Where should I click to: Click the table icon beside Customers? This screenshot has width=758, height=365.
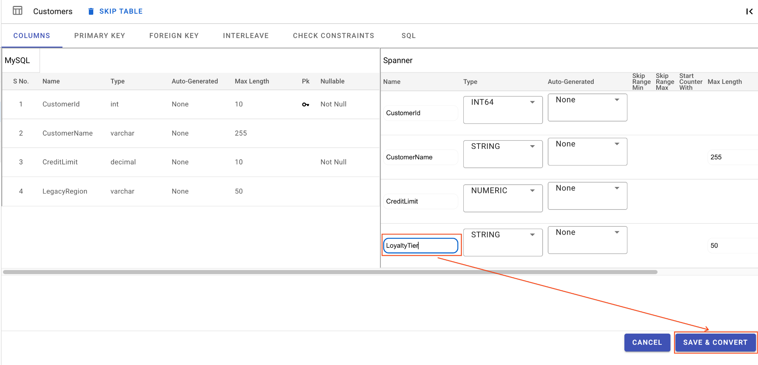point(17,11)
